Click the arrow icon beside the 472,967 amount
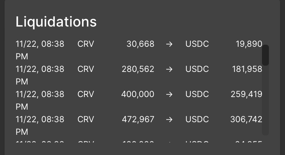Screen dimensions: 285x155 click(x=169, y=119)
